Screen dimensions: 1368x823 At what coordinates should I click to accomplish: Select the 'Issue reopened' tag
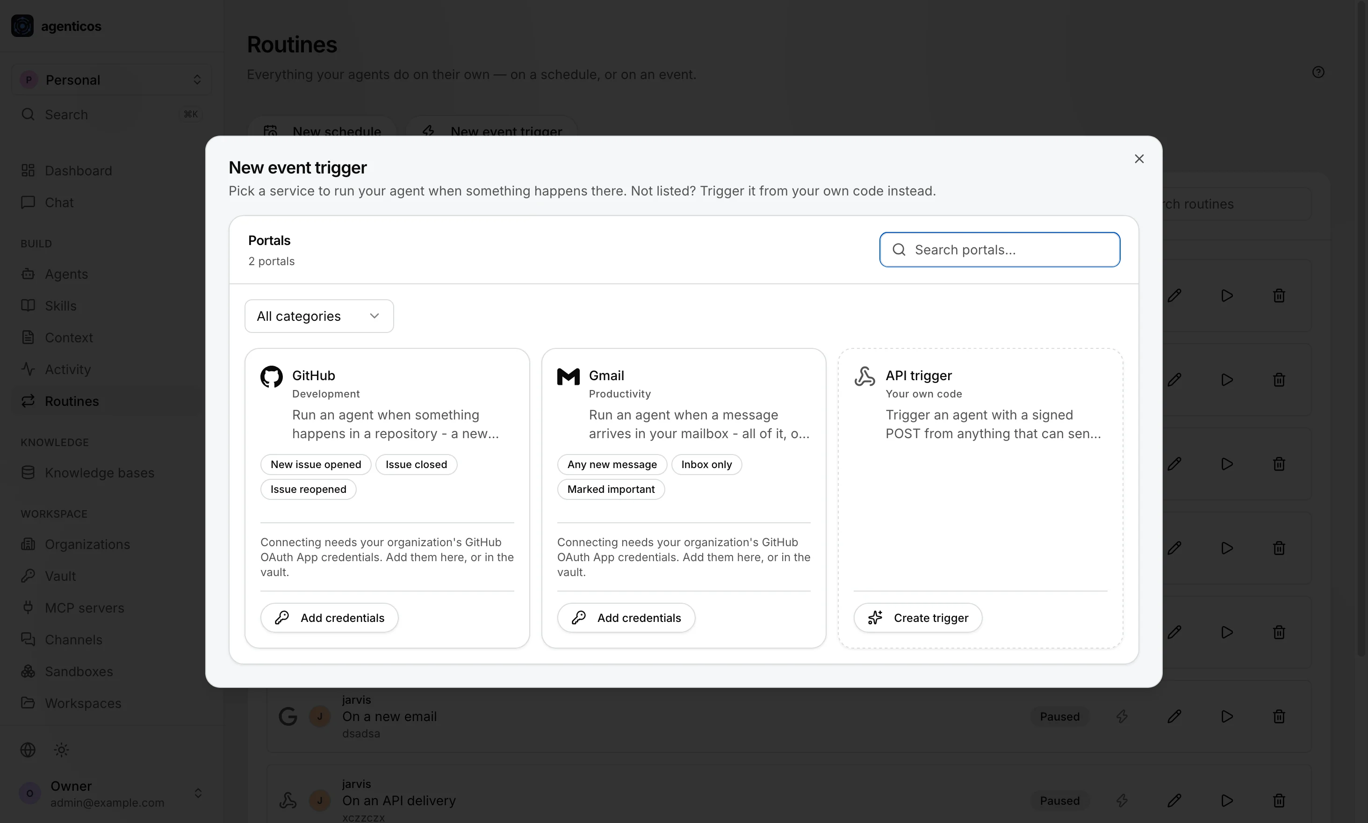308,490
